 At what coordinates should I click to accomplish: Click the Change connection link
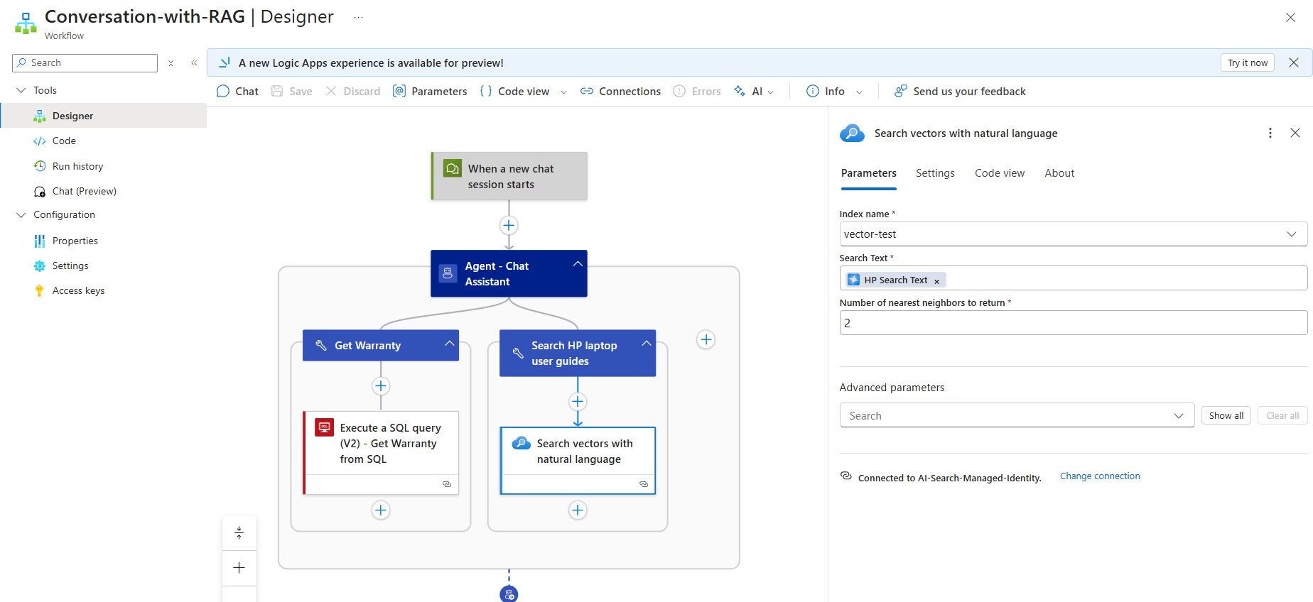pyautogui.click(x=1099, y=476)
